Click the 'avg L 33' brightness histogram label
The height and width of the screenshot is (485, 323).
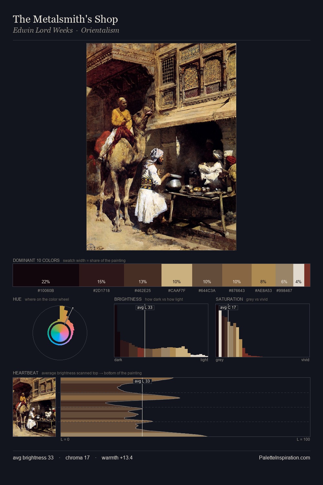[x=145, y=307]
